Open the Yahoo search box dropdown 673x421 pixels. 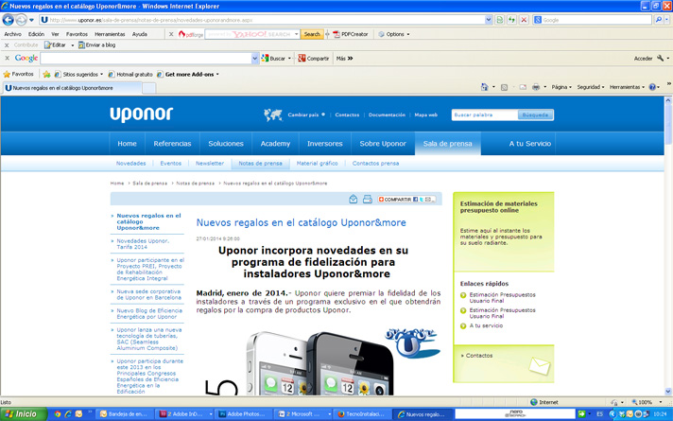(297, 34)
